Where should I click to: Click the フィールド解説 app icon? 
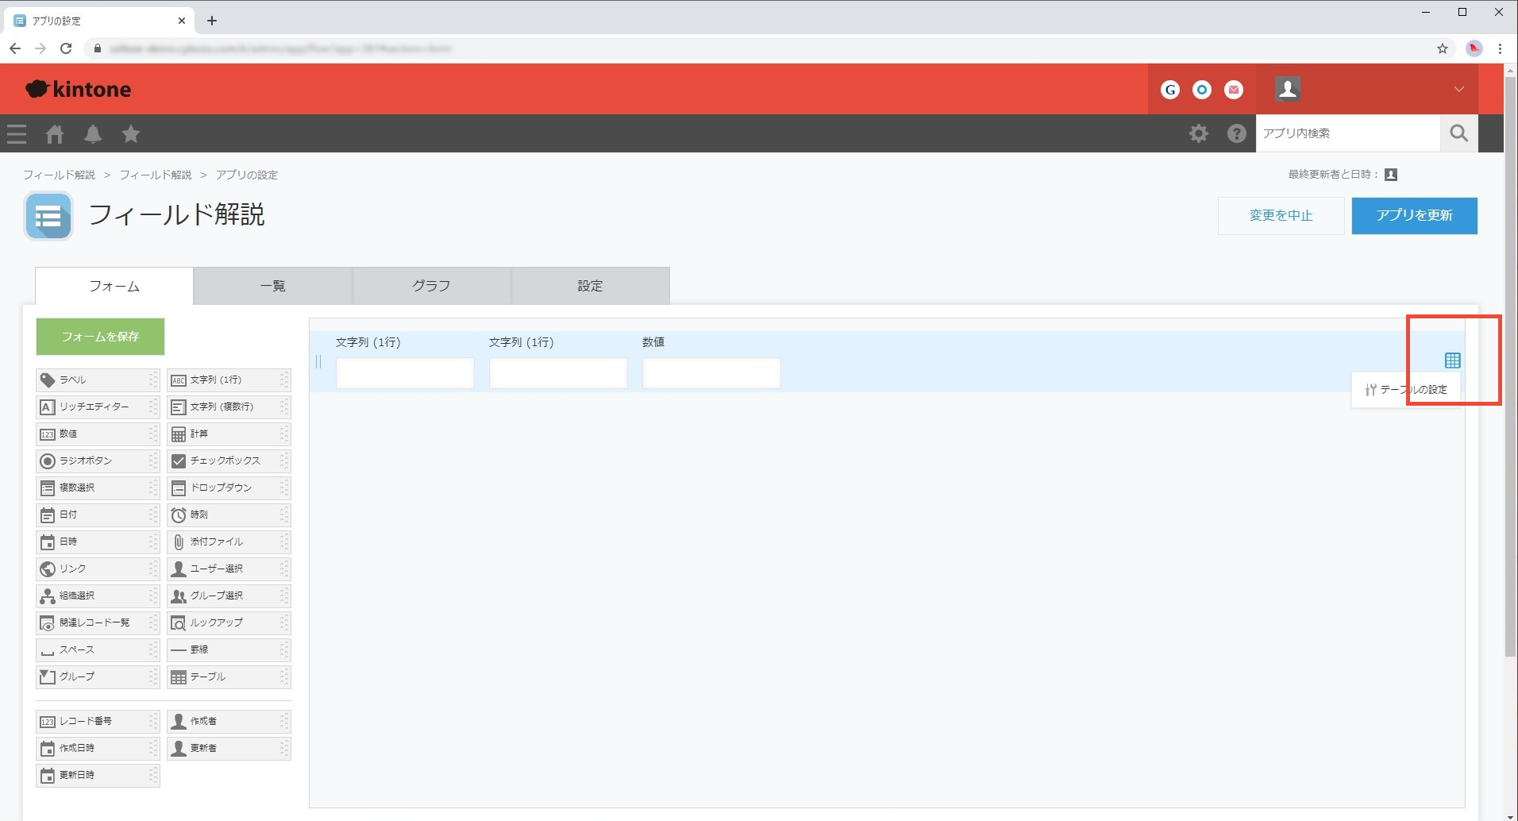click(48, 216)
